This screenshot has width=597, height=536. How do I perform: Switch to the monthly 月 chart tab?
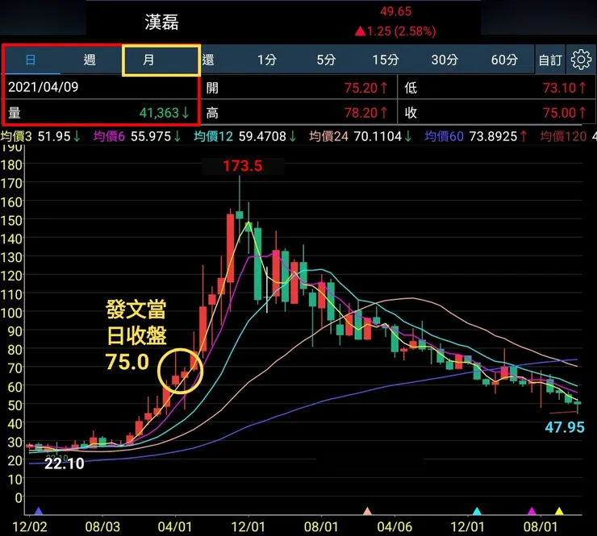pyautogui.click(x=148, y=60)
